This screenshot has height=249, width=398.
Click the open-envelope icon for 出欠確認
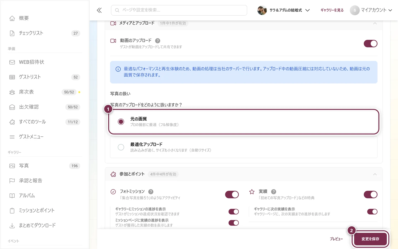(x=12, y=107)
